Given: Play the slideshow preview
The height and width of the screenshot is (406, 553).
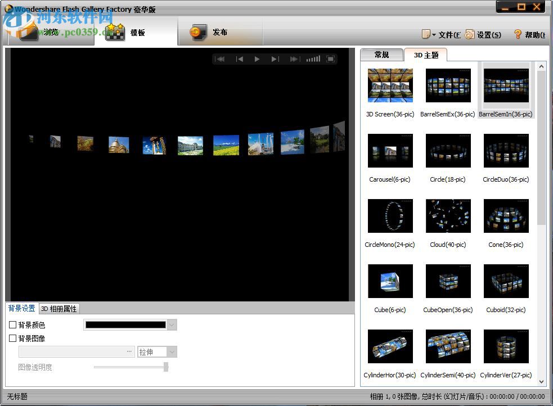Looking at the screenshot, I should click(257, 58).
